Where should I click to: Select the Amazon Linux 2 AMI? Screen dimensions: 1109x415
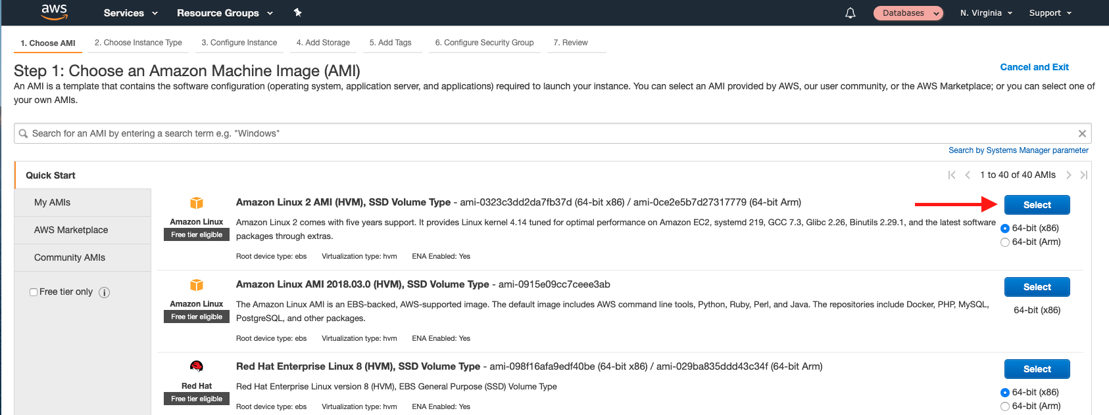[1037, 205]
